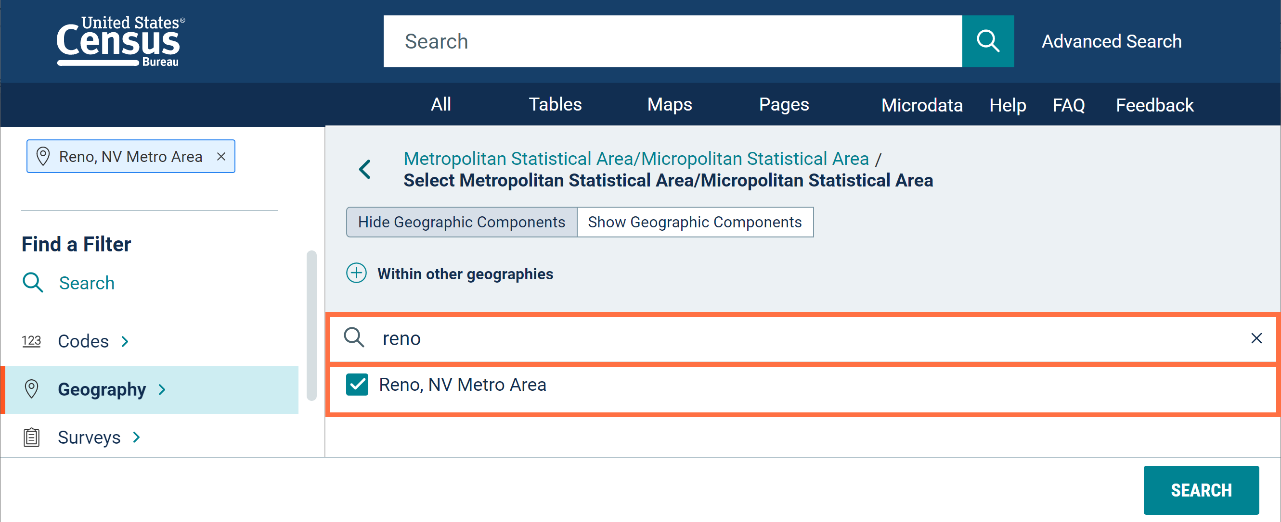
Task: Open the Pages tab
Action: 784,104
